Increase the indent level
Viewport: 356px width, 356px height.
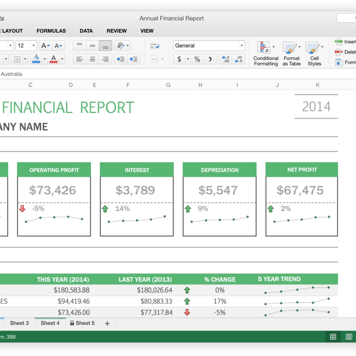tap(133, 59)
